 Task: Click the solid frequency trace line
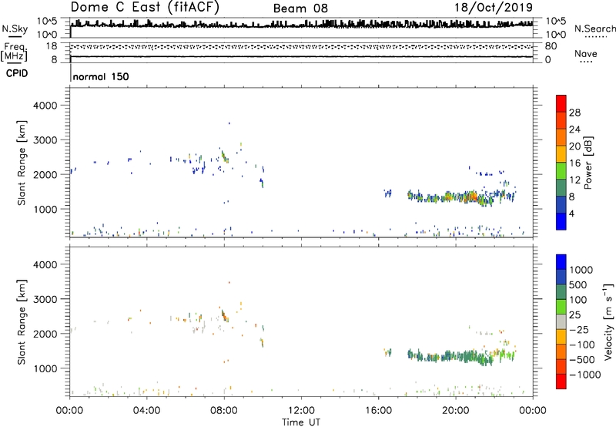point(301,56)
